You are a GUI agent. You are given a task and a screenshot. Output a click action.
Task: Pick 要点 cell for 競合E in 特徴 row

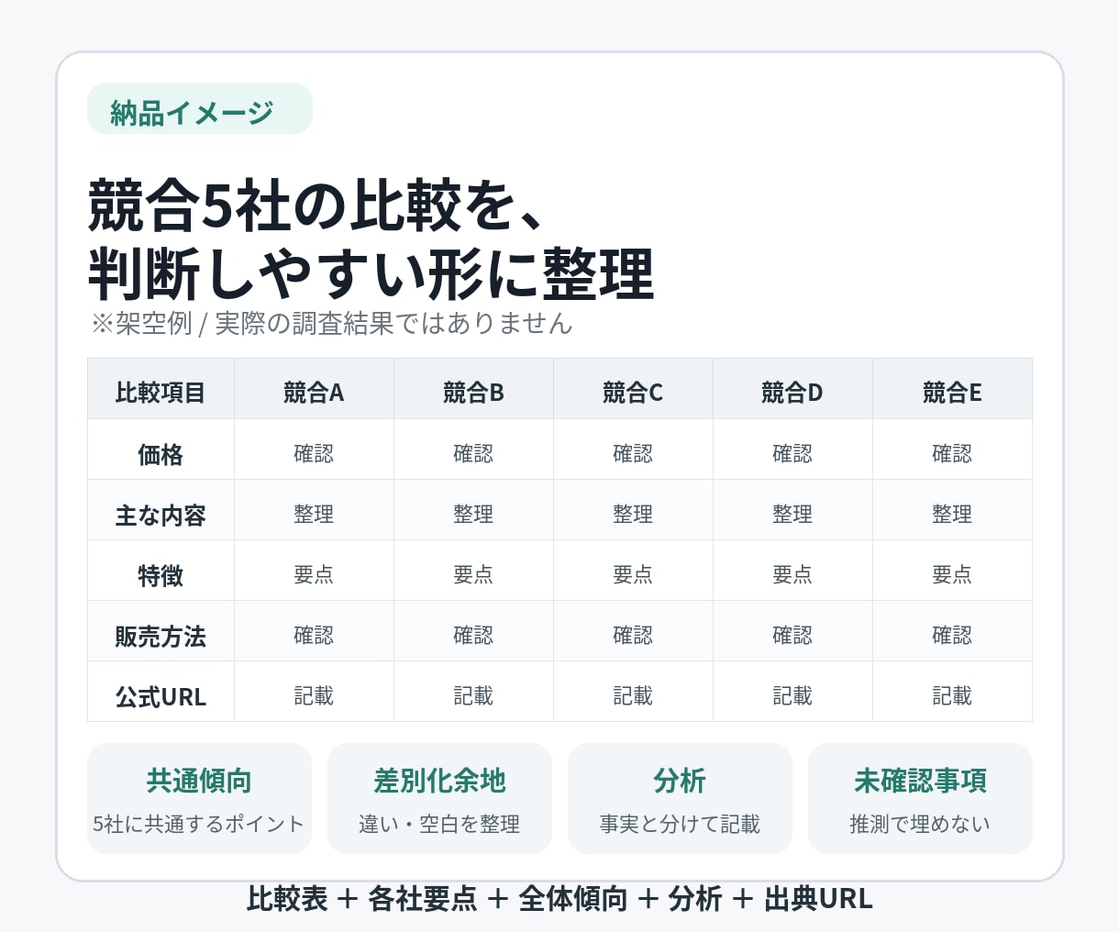[952, 571]
